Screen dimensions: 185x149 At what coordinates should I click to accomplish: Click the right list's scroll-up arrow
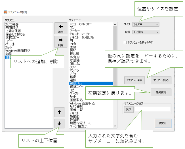115,24
